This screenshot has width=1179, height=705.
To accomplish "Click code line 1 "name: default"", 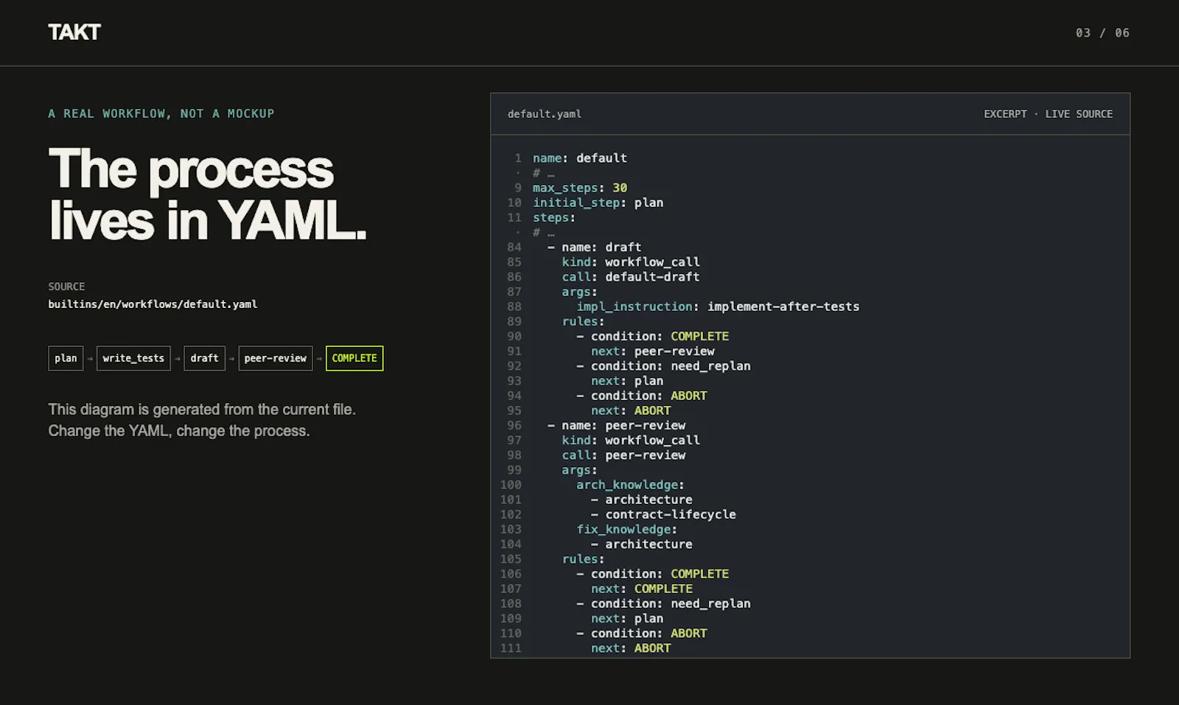I will pyautogui.click(x=580, y=158).
